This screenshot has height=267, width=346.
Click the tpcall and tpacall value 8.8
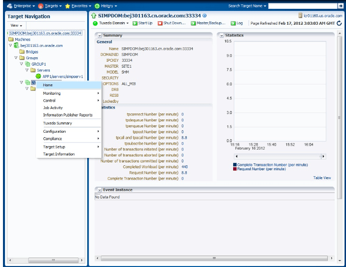point(184,138)
